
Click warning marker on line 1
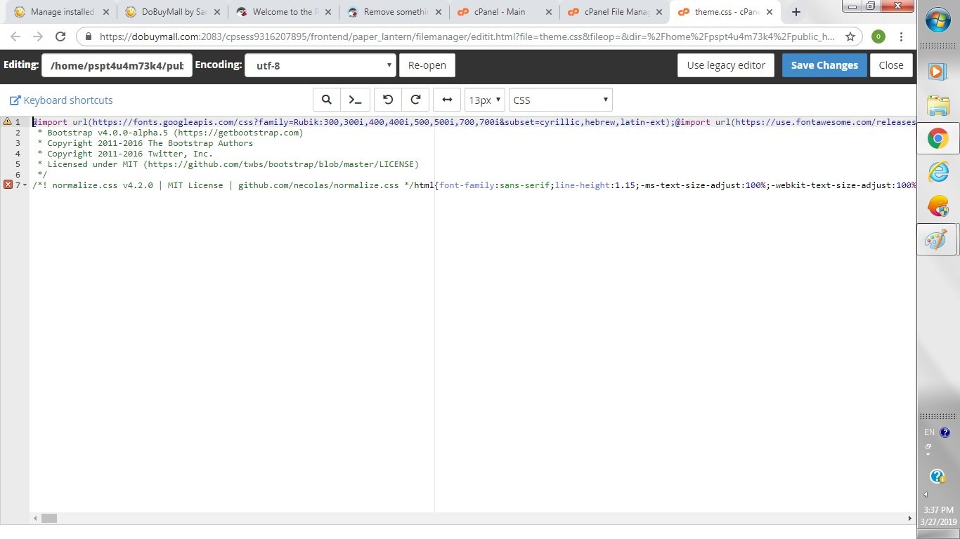[7, 121]
